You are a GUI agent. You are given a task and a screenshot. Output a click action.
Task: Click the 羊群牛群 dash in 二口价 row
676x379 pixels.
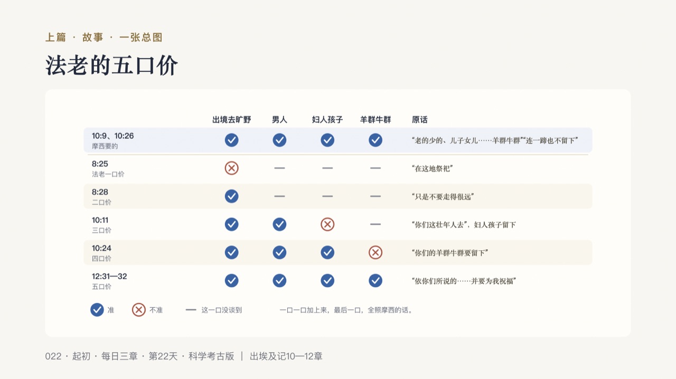tap(375, 196)
